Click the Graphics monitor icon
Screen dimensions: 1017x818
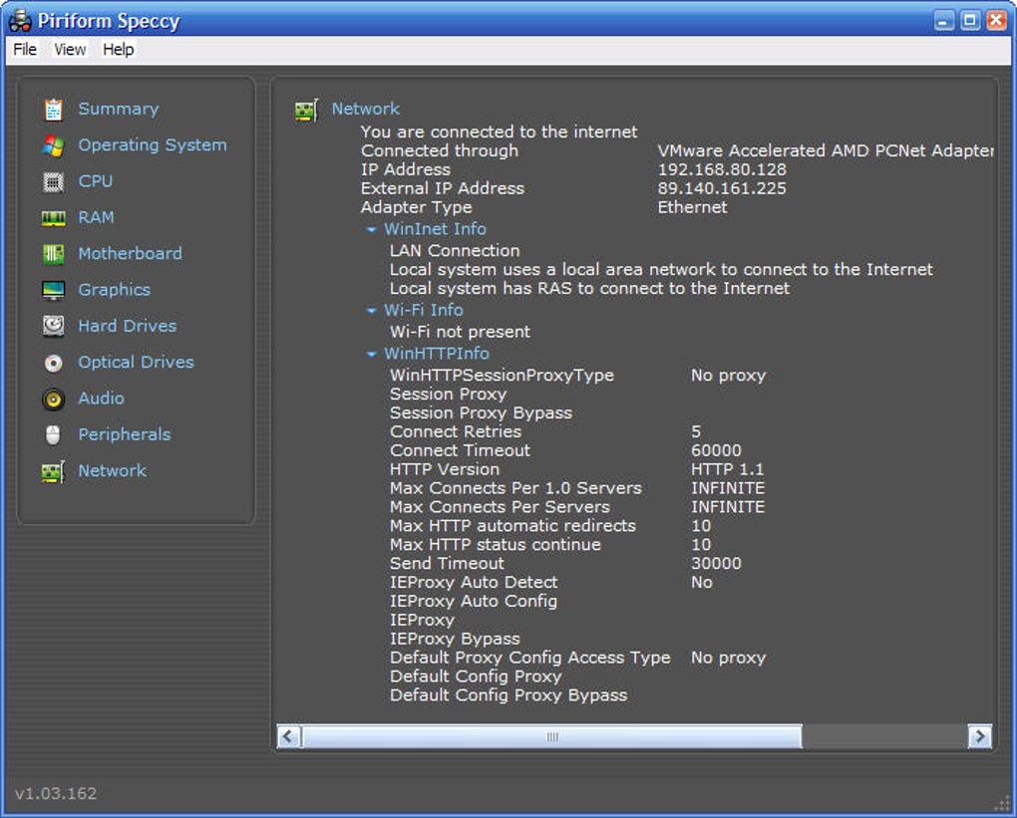pos(53,290)
